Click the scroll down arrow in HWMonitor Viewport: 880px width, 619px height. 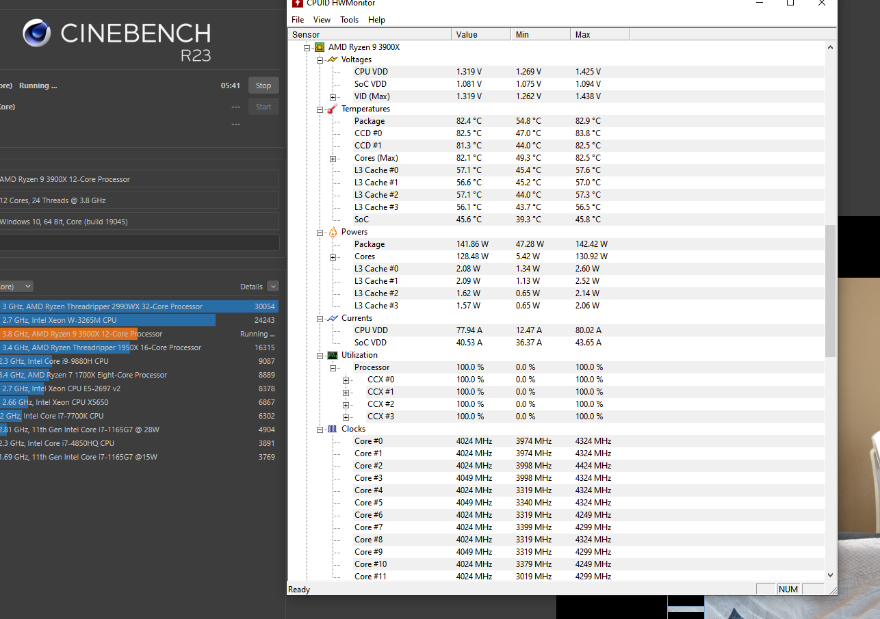(831, 575)
